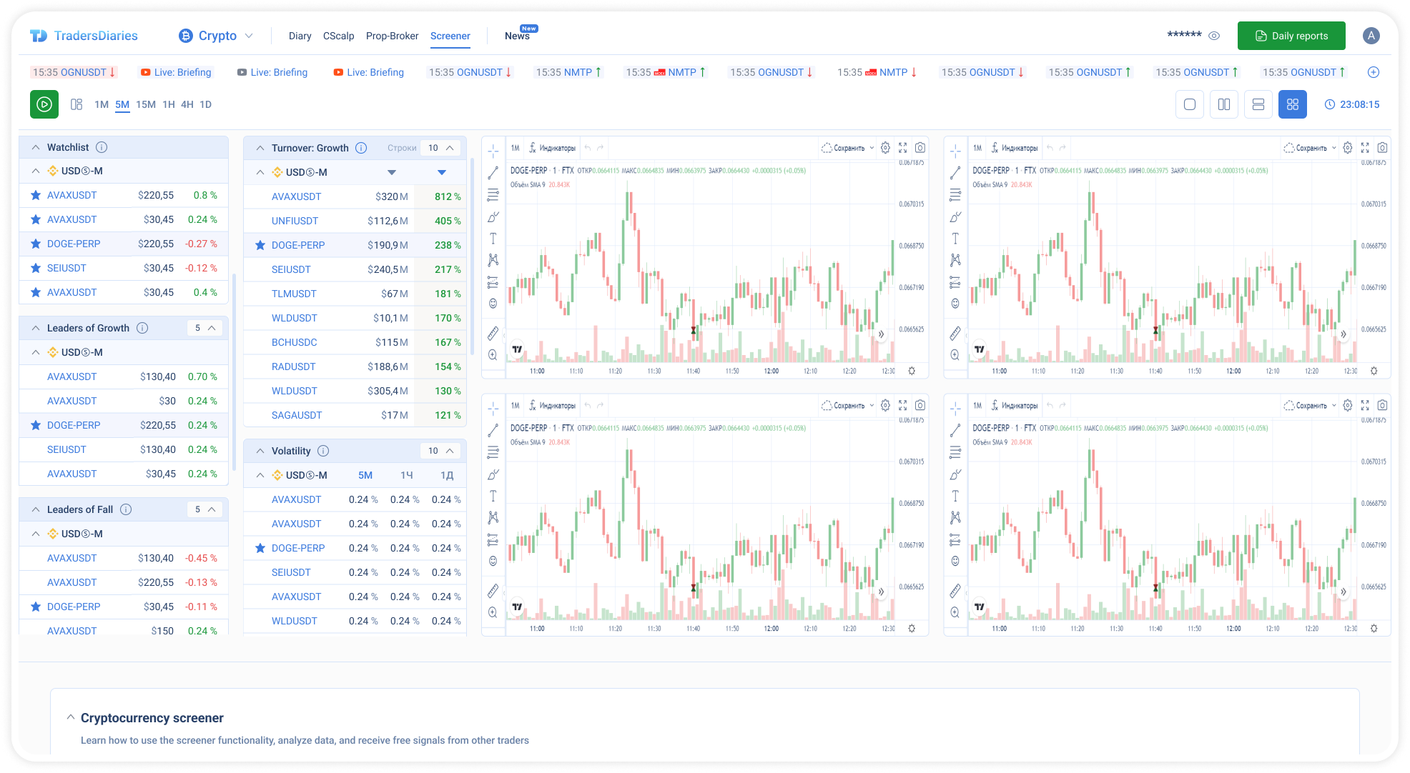
Task: Select the trend line drawing tool
Action: (x=493, y=172)
